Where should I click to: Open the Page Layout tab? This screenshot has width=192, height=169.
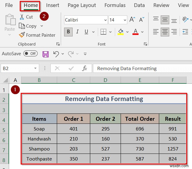click(82, 5)
